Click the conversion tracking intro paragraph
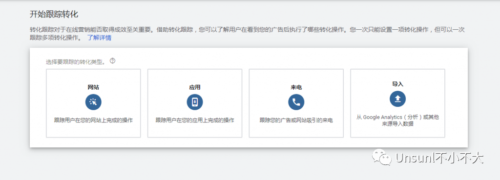500x180 pixels. [247, 34]
